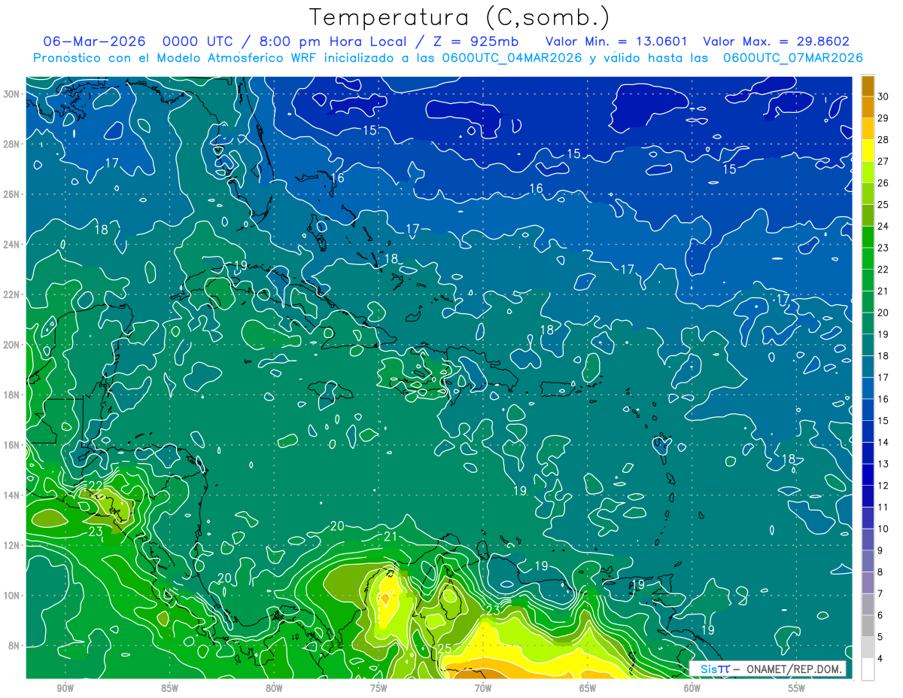The width and height of the screenshot is (903, 698).
Task: Click the legend value 7 on color scale
Action: click(881, 594)
